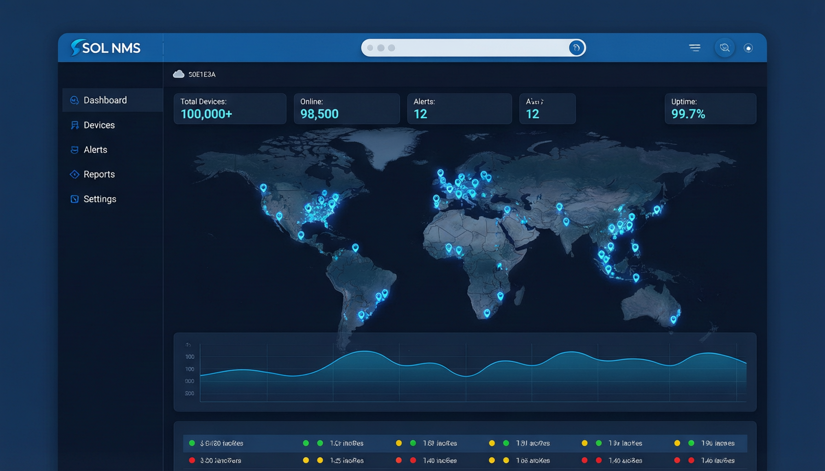Click the cloud icon beside S0E1E3A
The width and height of the screenshot is (825, 471).
coord(179,74)
